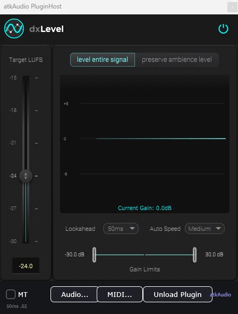Open the Lookahead 50ms dropdown
The width and height of the screenshot is (238, 314).
[121, 229]
